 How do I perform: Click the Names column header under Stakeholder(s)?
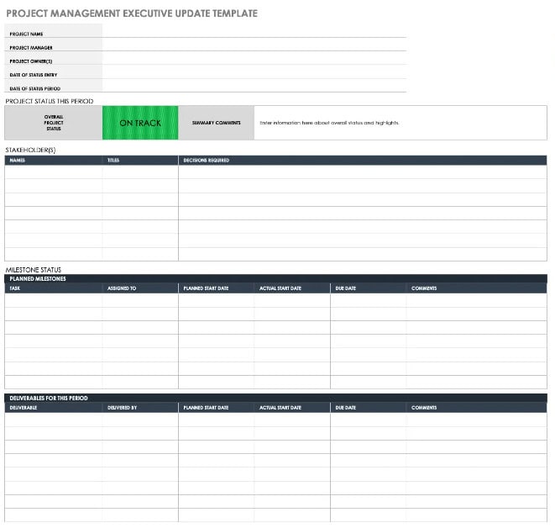pos(54,161)
